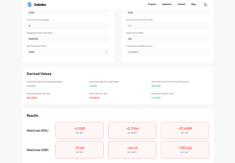The image size is (235, 163).
Task: Click the Delegated Stake Total input
Action: click(68, 39)
